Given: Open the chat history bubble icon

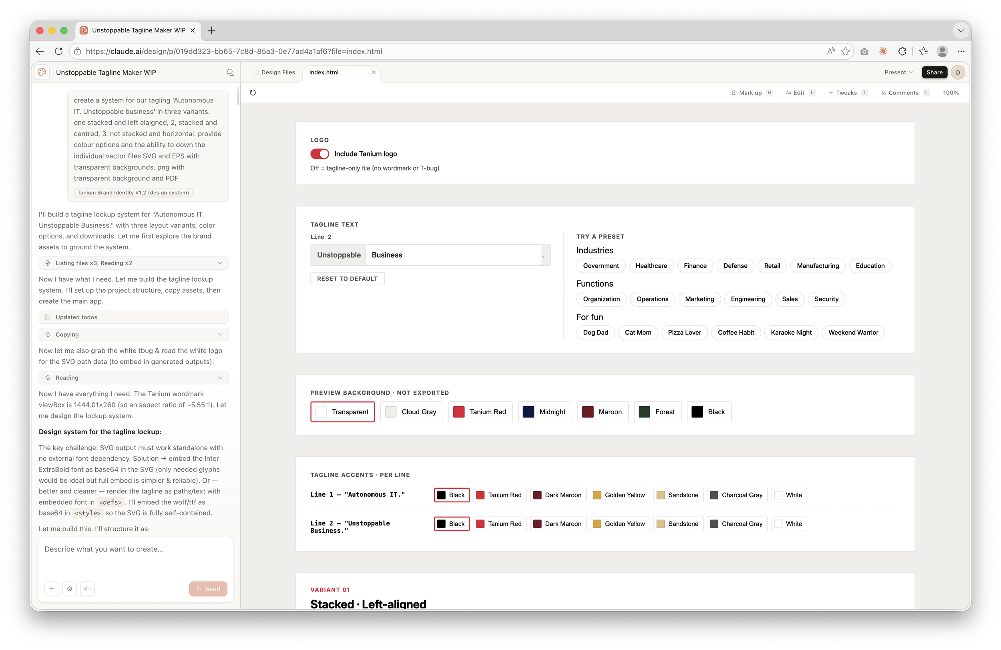Looking at the screenshot, I should coord(230,72).
